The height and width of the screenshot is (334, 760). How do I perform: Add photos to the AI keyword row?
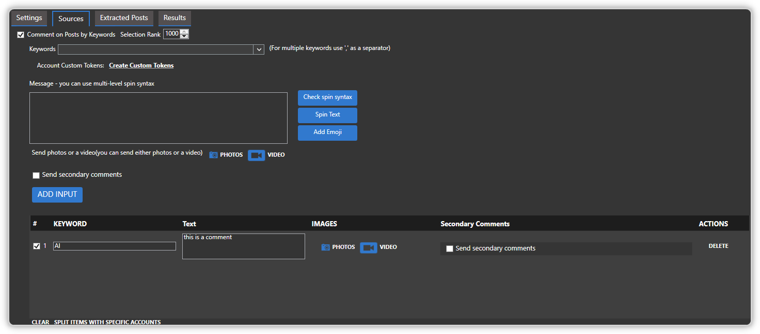point(338,247)
